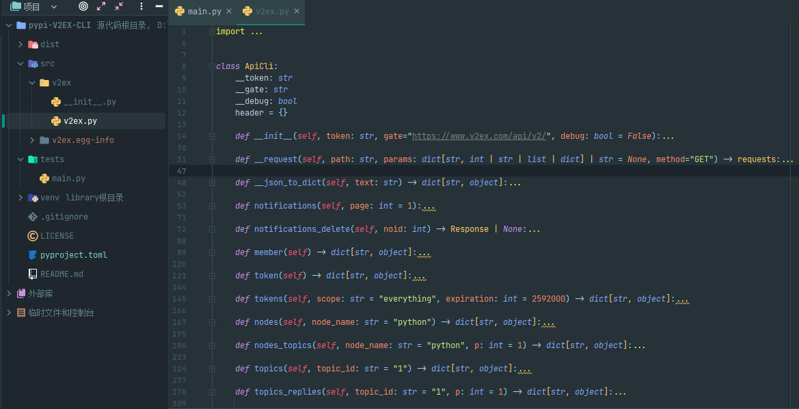799x409 pixels.
Task: Click the venv library folder icon
Action: pyautogui.click(x=33, y=198)
